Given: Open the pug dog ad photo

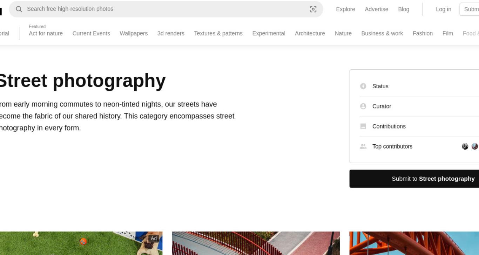Looking at the screenshot, I should click(81, 243).
